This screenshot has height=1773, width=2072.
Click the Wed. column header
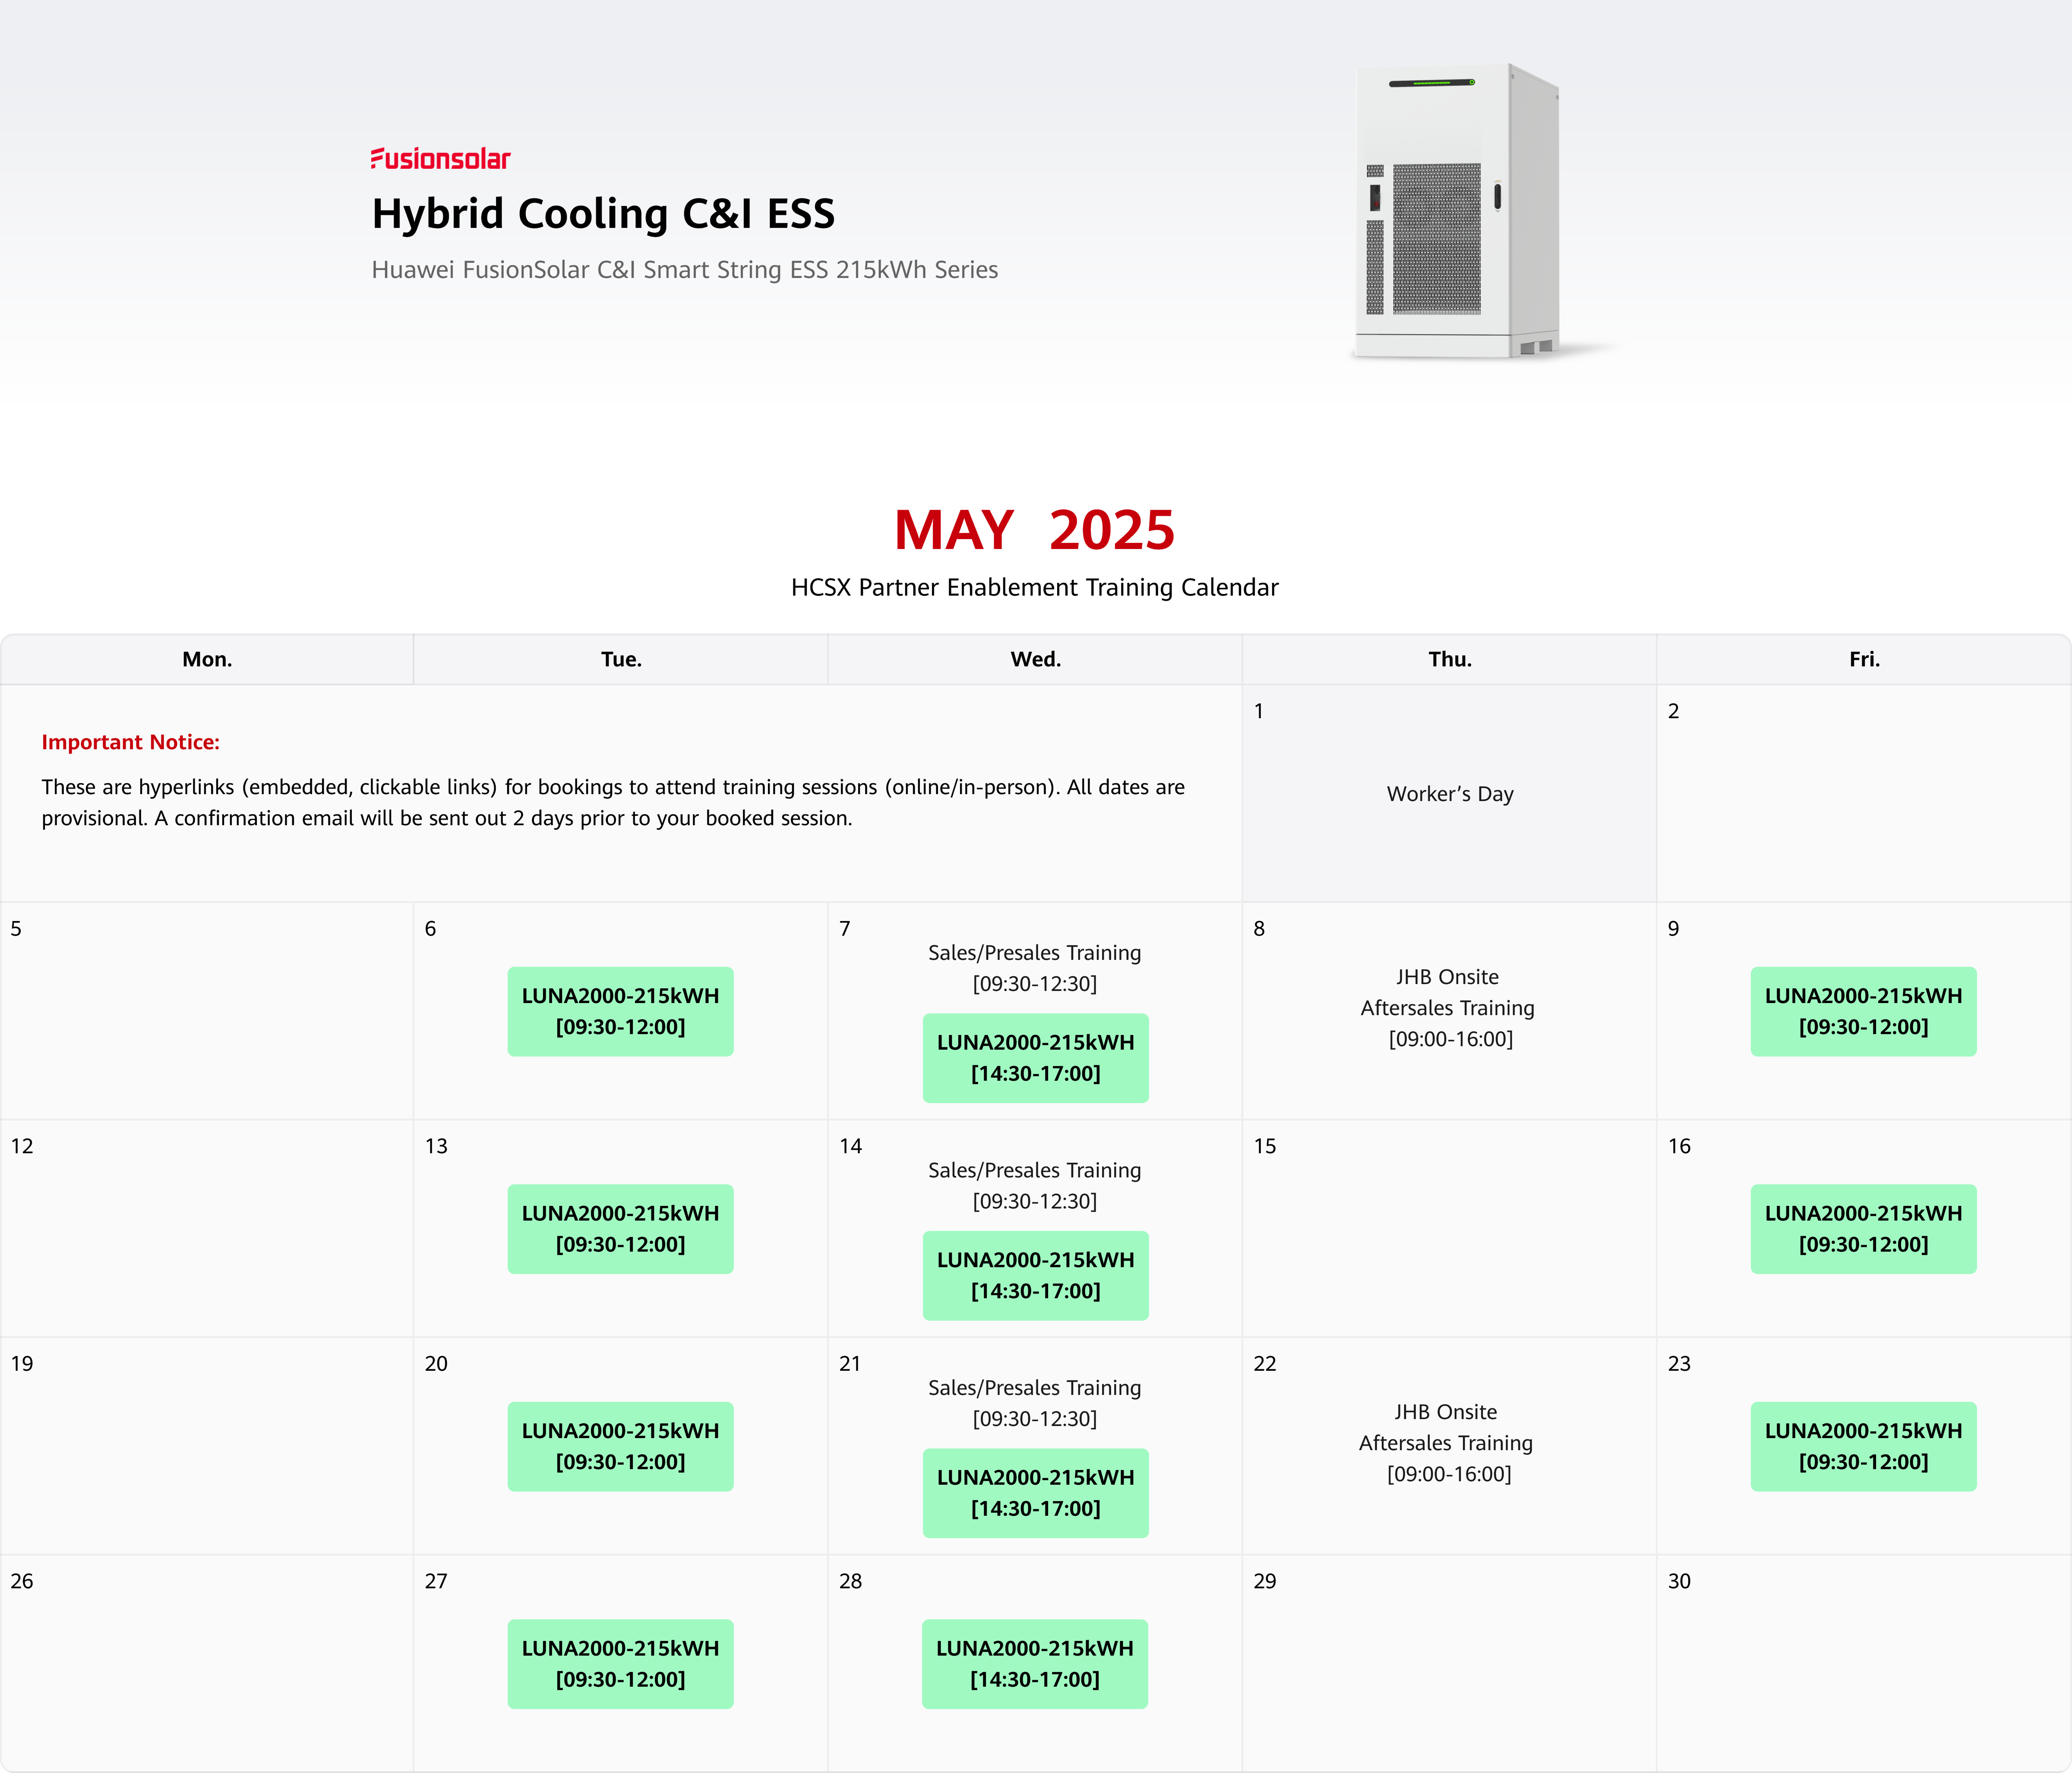1035,659
